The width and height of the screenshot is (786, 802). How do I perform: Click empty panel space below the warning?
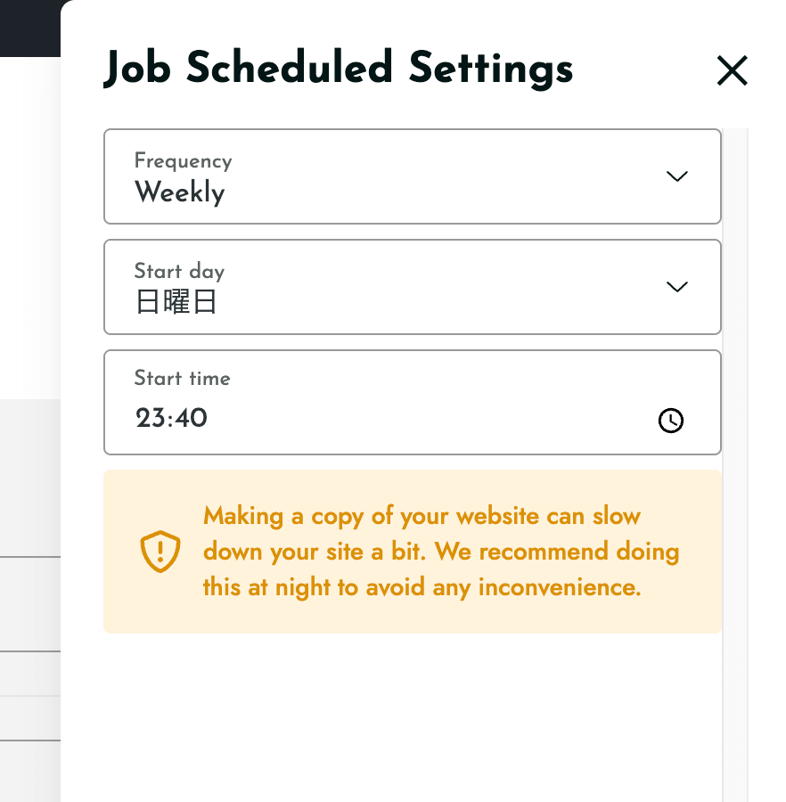(413, 716)
